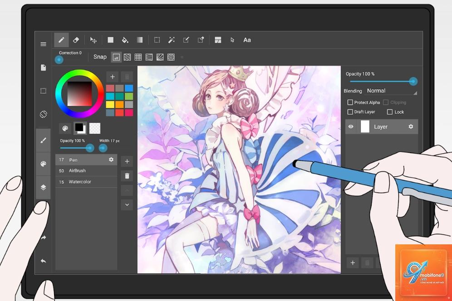Screen dimensions: 452x301
Task: Select the Layer thumbnail
Action: coord(365,127)
